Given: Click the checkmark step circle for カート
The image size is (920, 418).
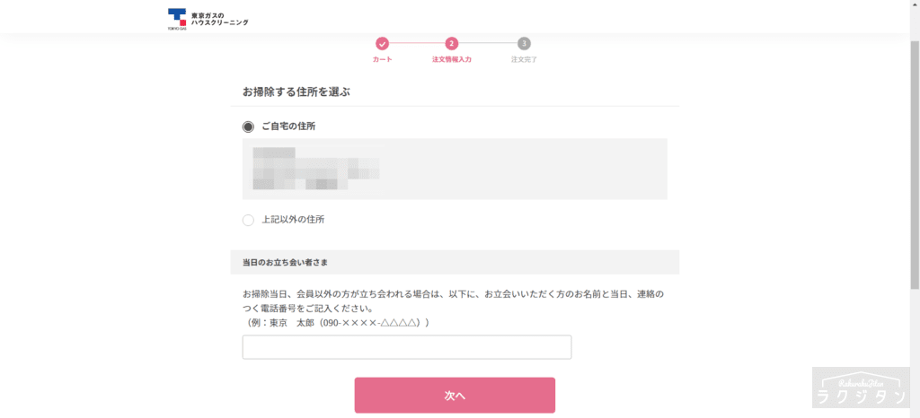Looking at the screenshot, I should (382, 44).
